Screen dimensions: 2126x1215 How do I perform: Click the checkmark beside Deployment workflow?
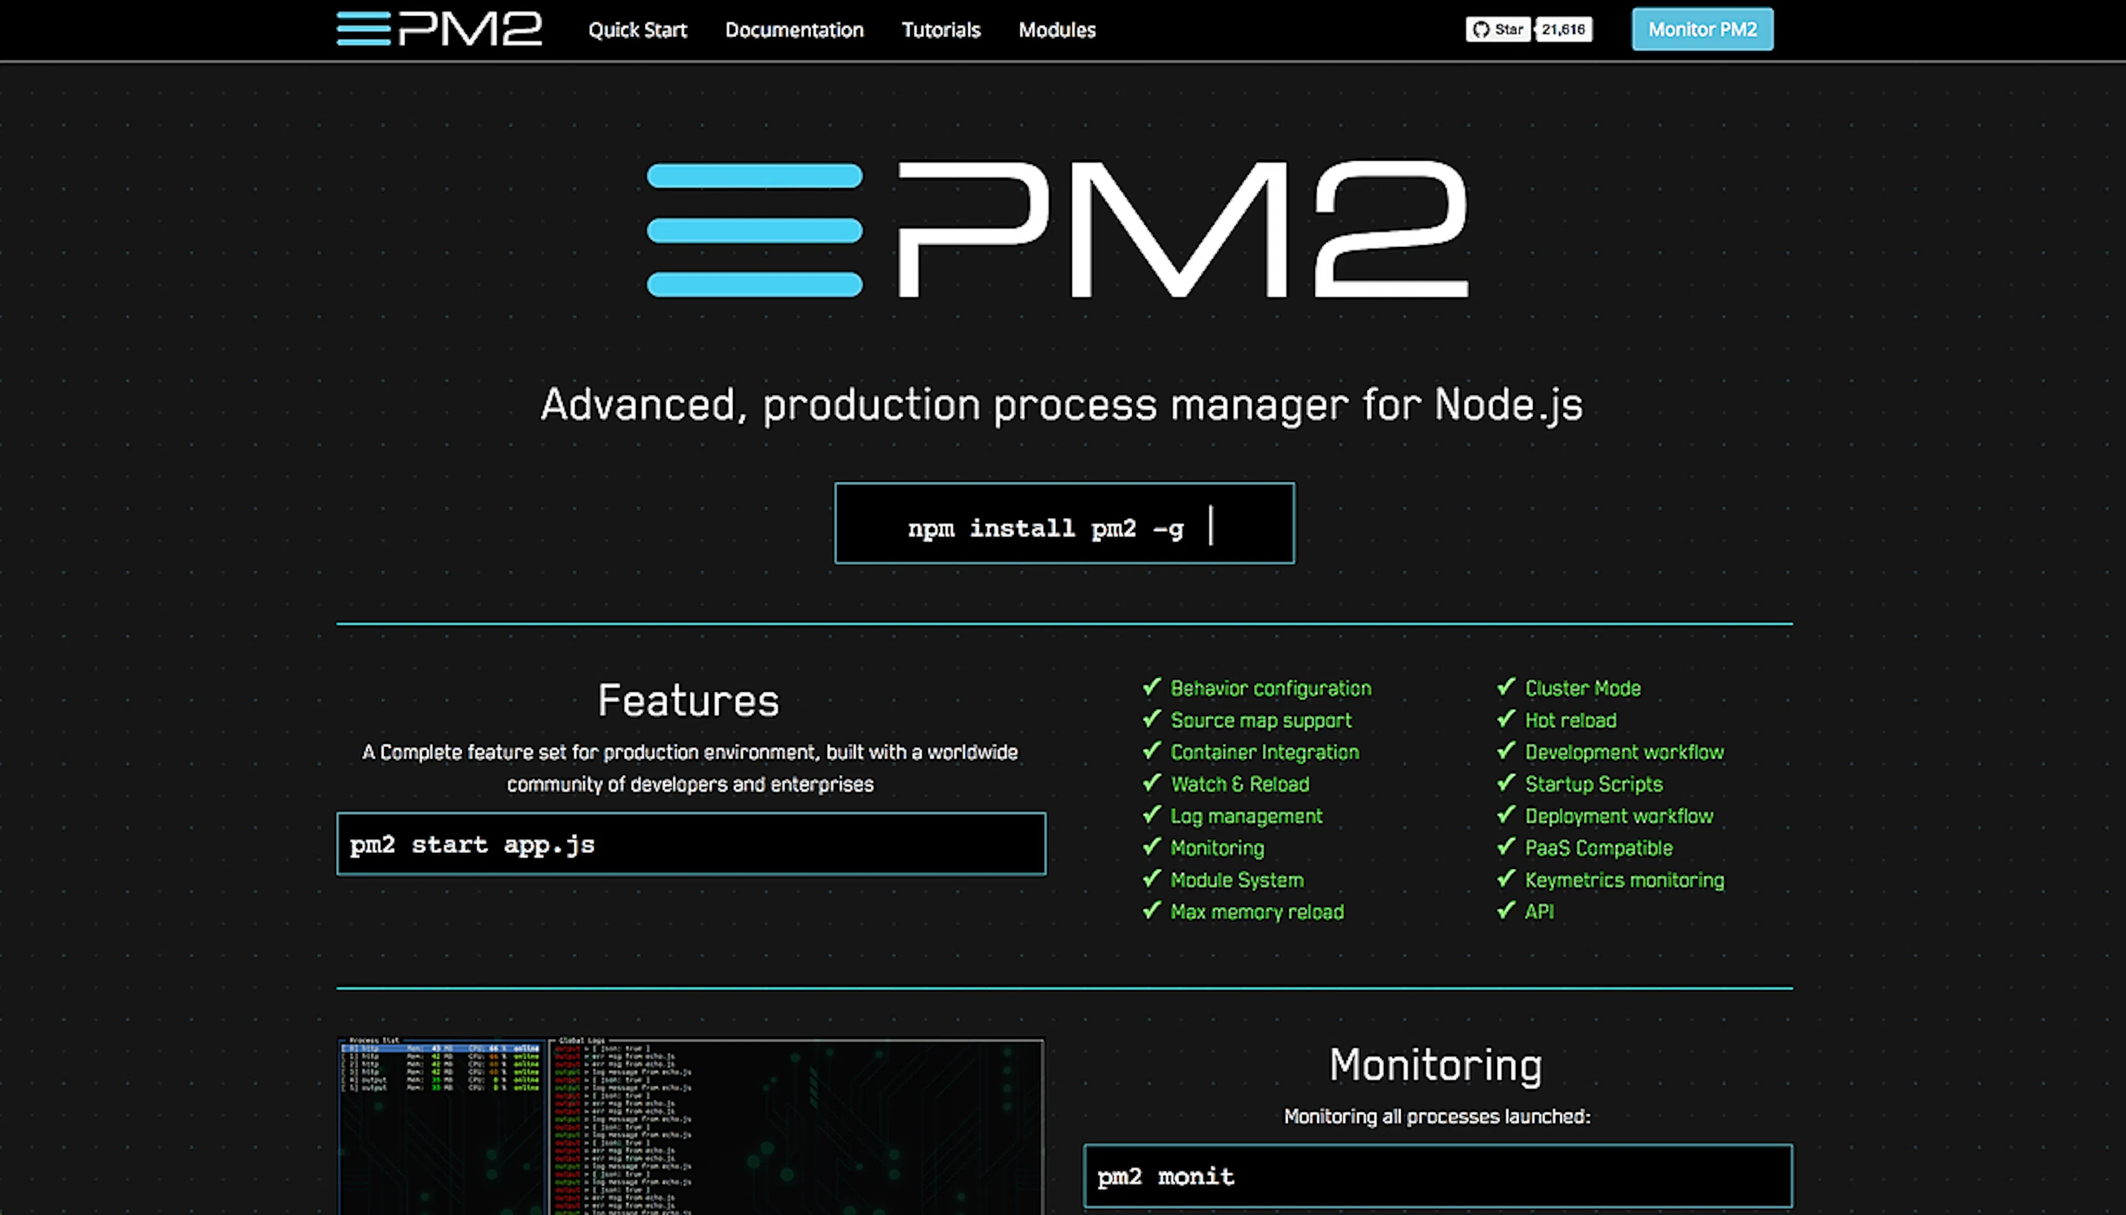point(1506,815)
